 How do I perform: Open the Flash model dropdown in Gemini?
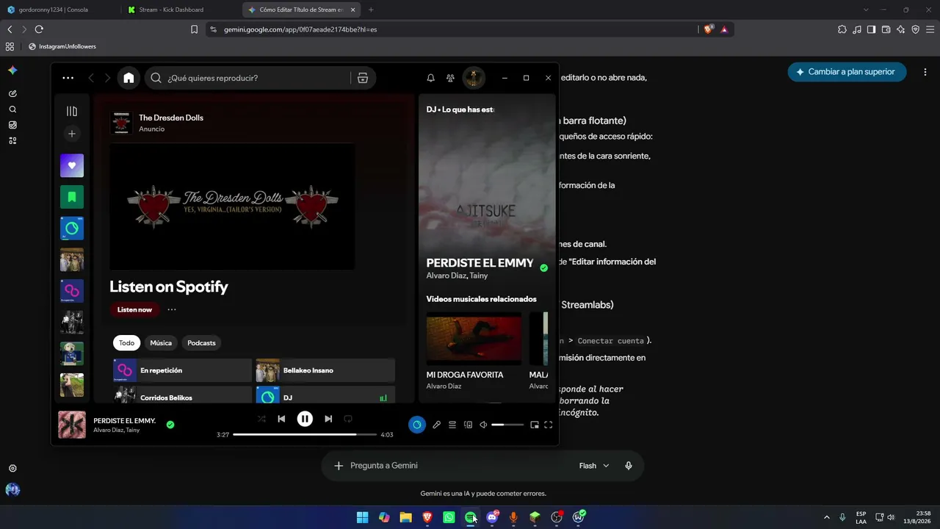[594, 466]
